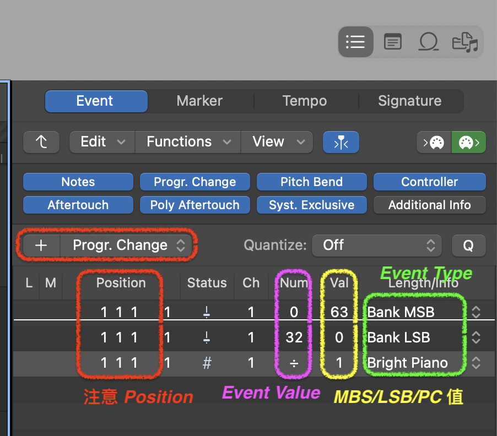Screen dimensions: 497x436
Task: Click the hierarchy up arrow button
Action: (x=41, y=142)
